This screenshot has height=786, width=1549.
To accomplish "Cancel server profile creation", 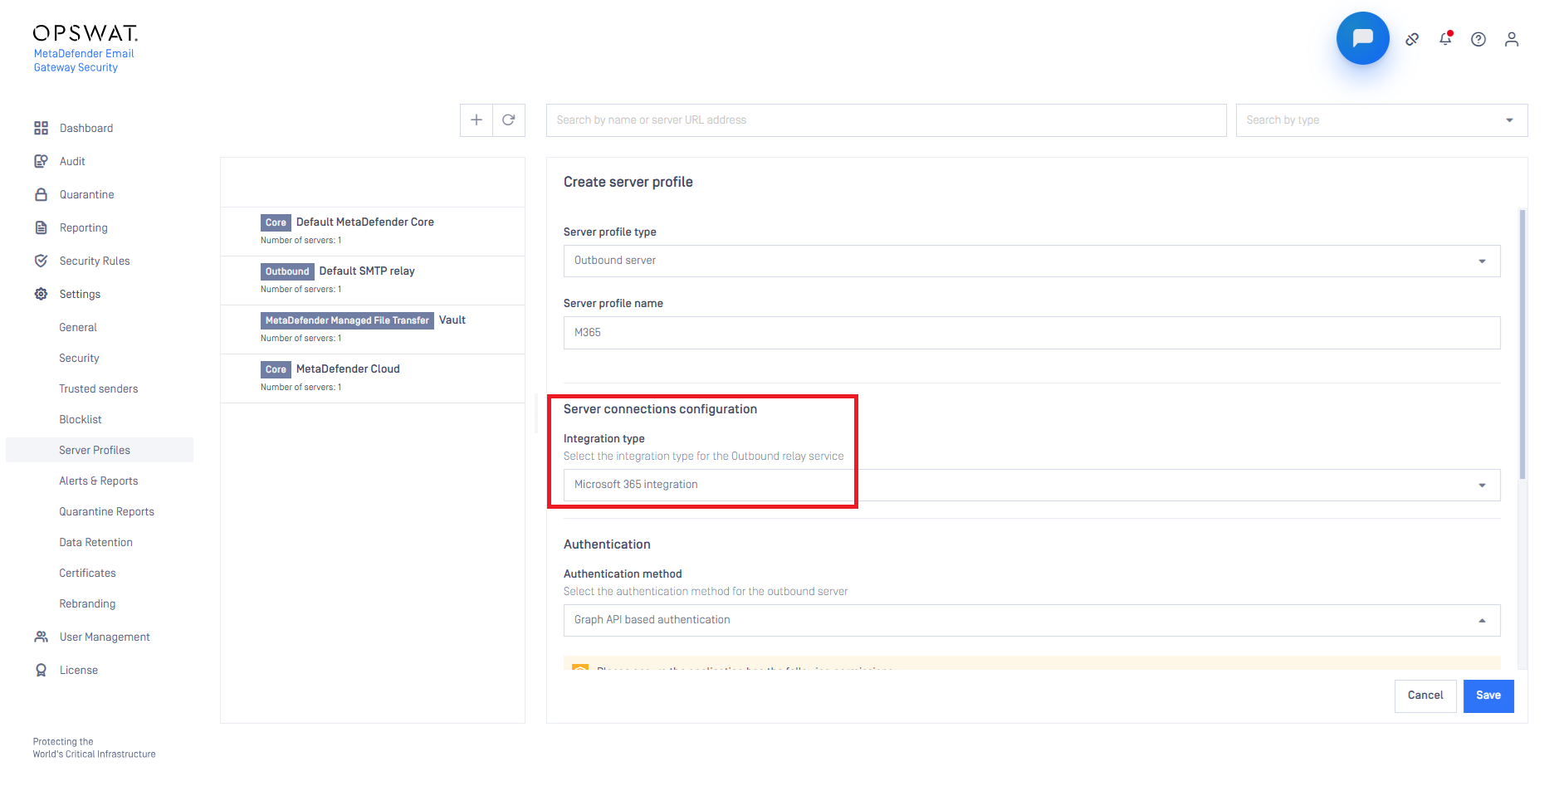I will click(1424, 696).
